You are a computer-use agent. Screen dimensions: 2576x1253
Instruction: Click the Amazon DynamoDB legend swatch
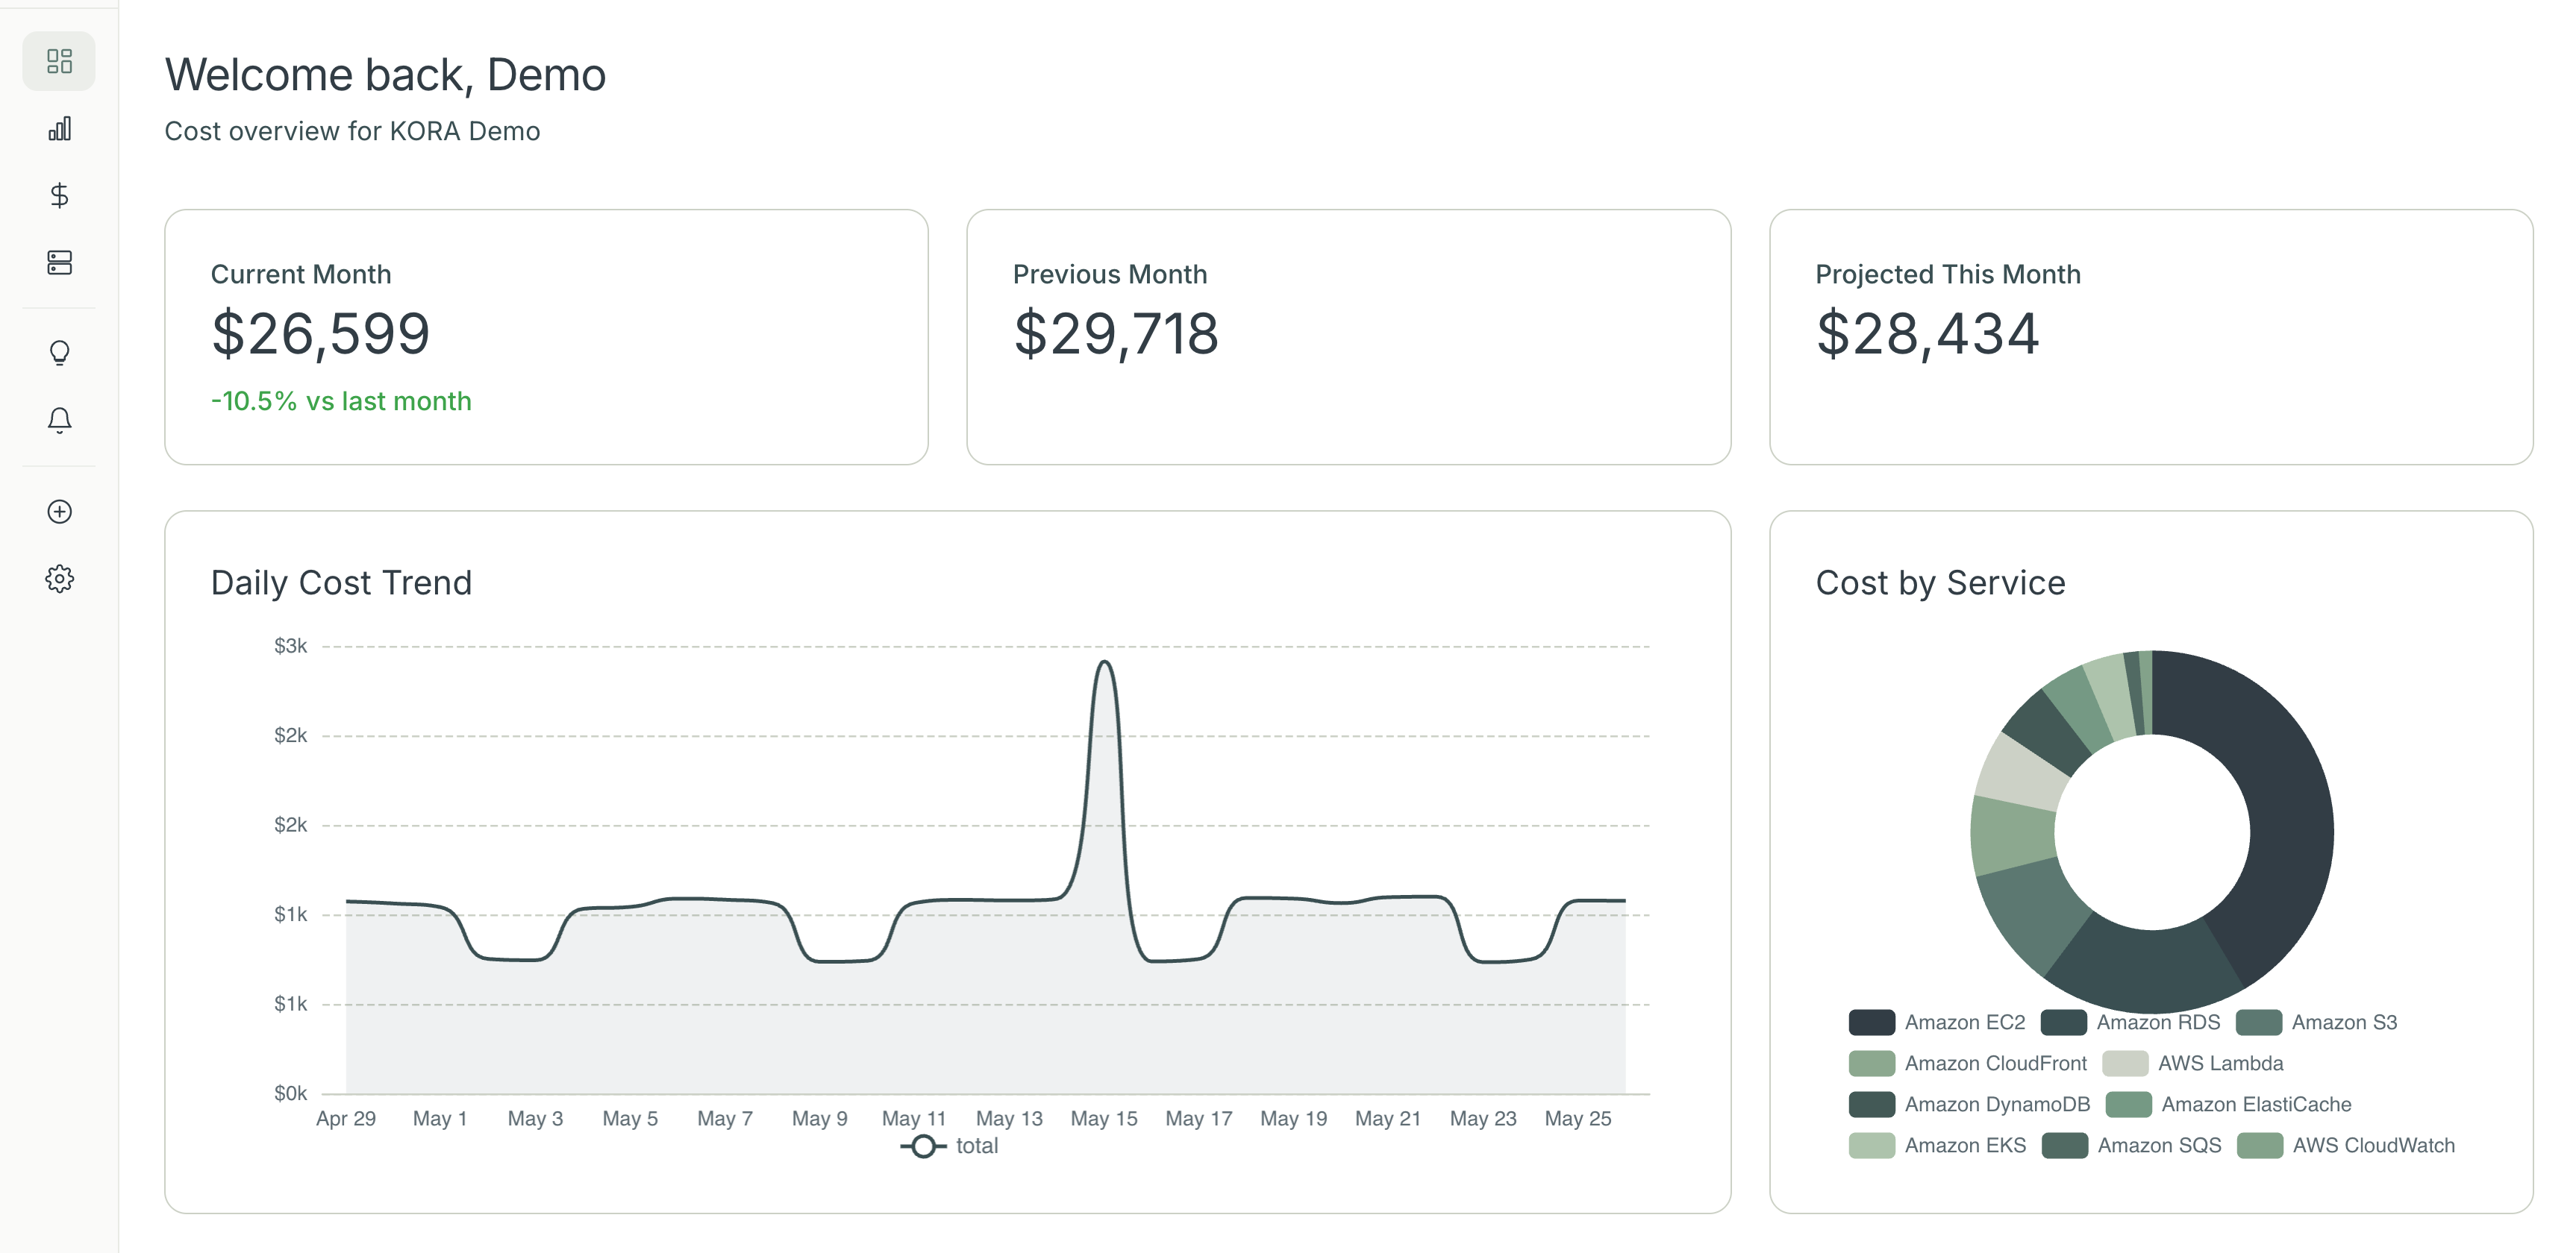(1871, 1104)
